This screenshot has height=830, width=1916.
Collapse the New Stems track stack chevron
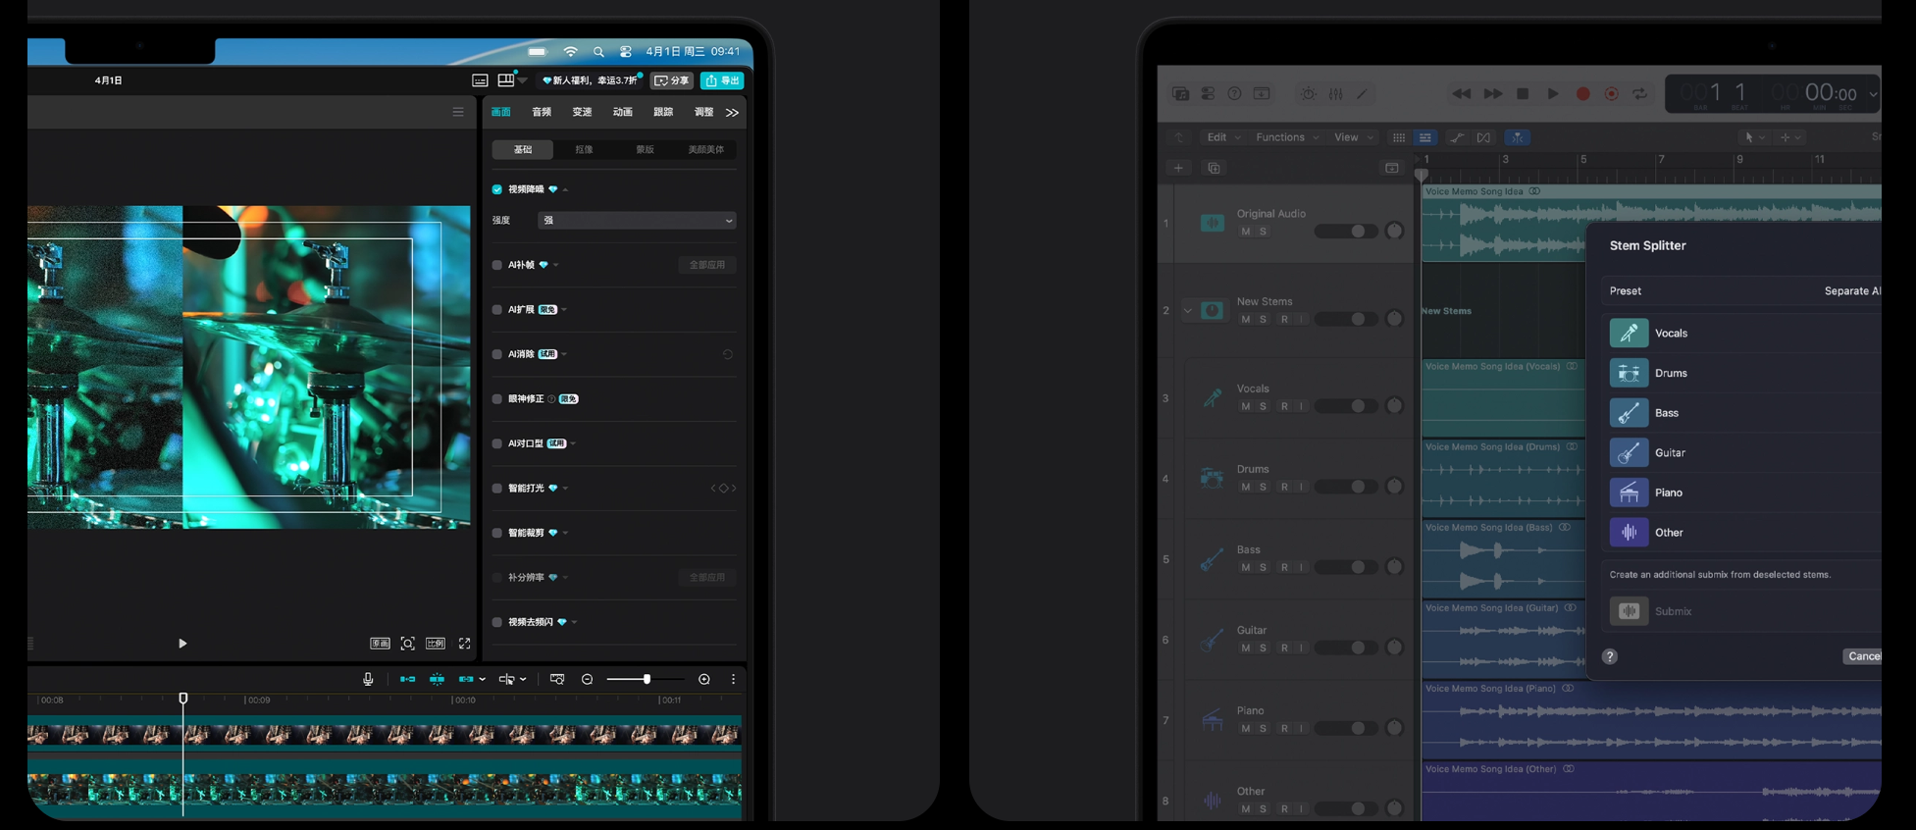1188,311
